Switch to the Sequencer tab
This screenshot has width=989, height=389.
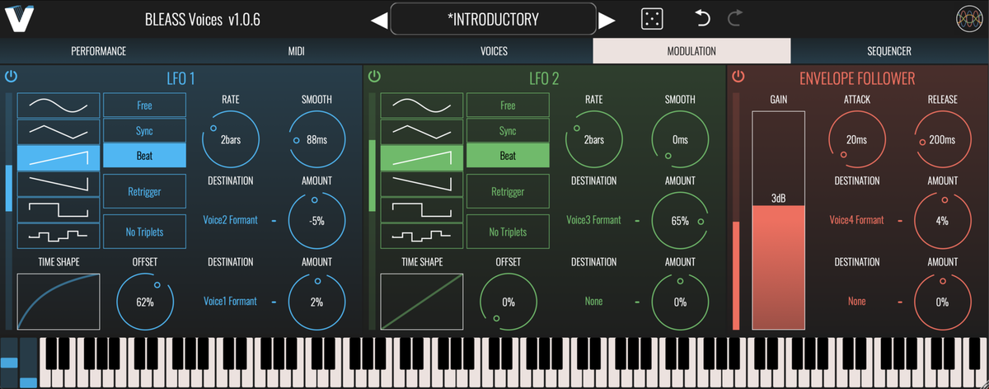(889, 51)
